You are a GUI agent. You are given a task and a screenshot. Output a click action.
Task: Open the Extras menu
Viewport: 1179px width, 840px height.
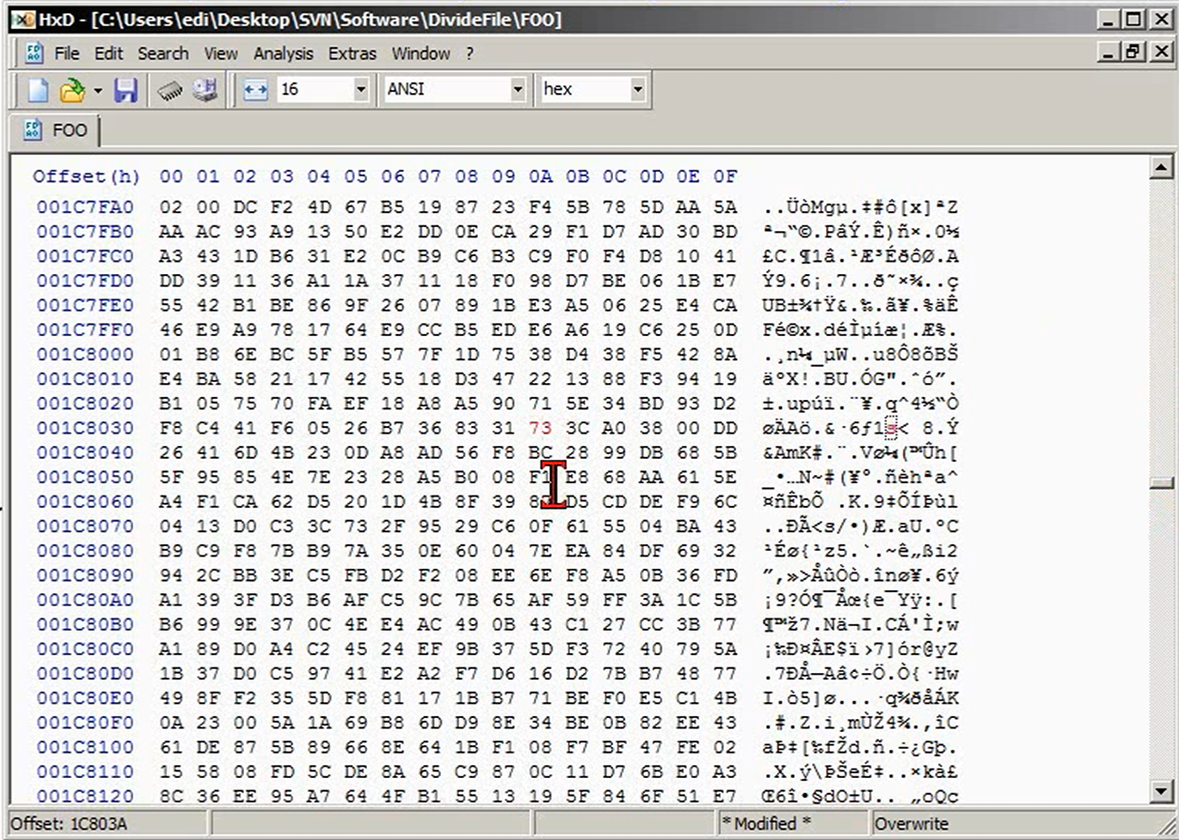pos(352,53)
